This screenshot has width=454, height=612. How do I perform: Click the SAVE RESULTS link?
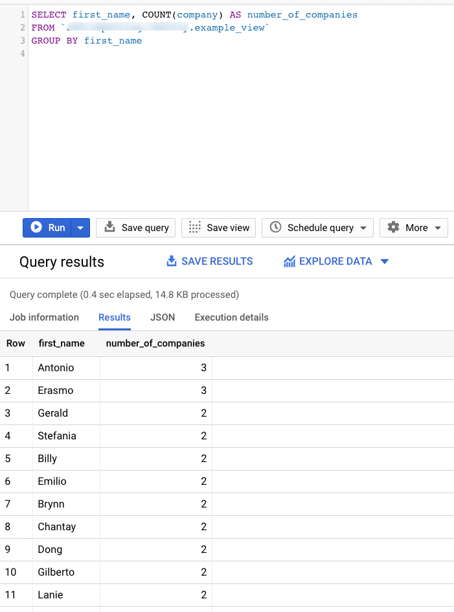point(217,261)
